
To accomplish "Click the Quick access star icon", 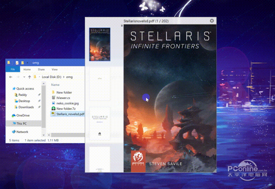I will 14,89.
